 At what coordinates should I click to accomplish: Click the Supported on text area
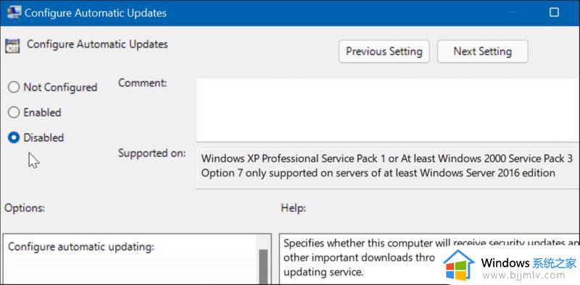coord(388,169)
